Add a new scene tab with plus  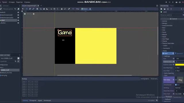point(41,6)
